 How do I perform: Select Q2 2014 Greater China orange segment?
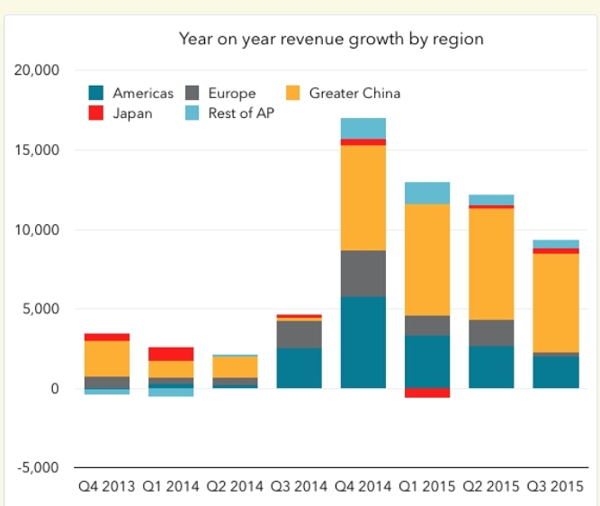(x=235, y=367)
